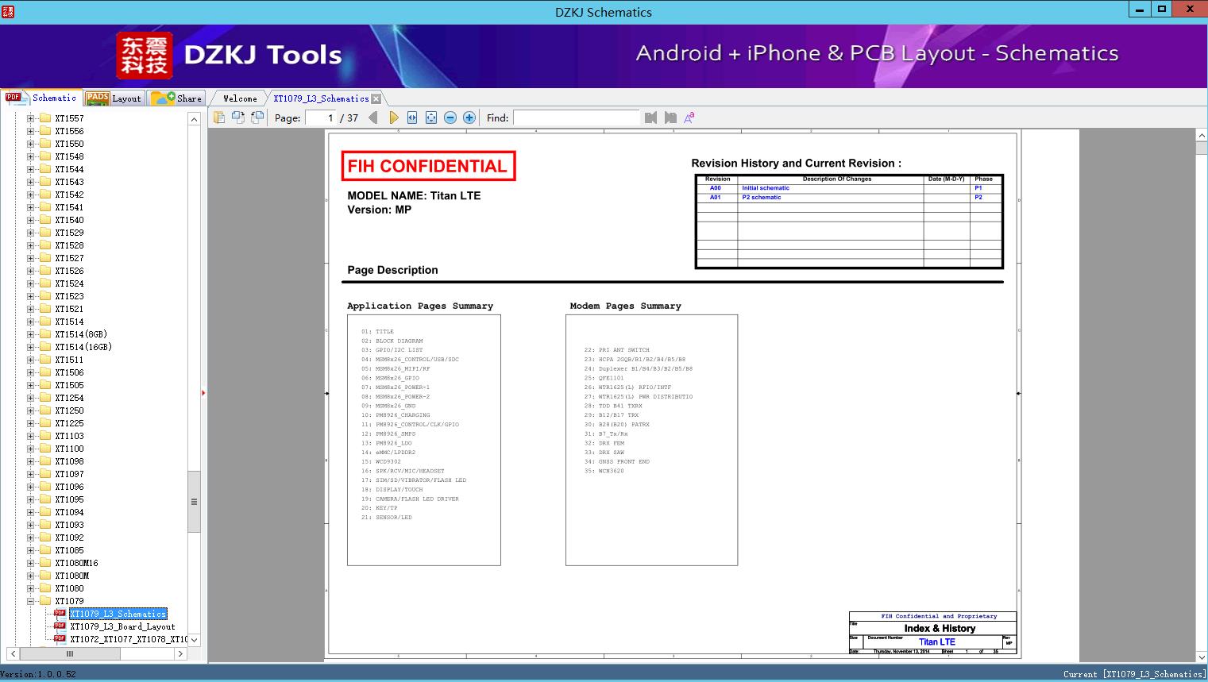Switch to the Schematic tab
The height and width of the screenshot is (682, 1208).
41,98
